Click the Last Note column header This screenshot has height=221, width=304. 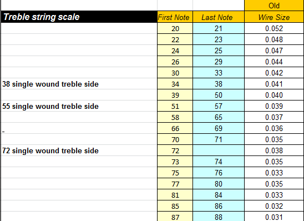[219, 17]
